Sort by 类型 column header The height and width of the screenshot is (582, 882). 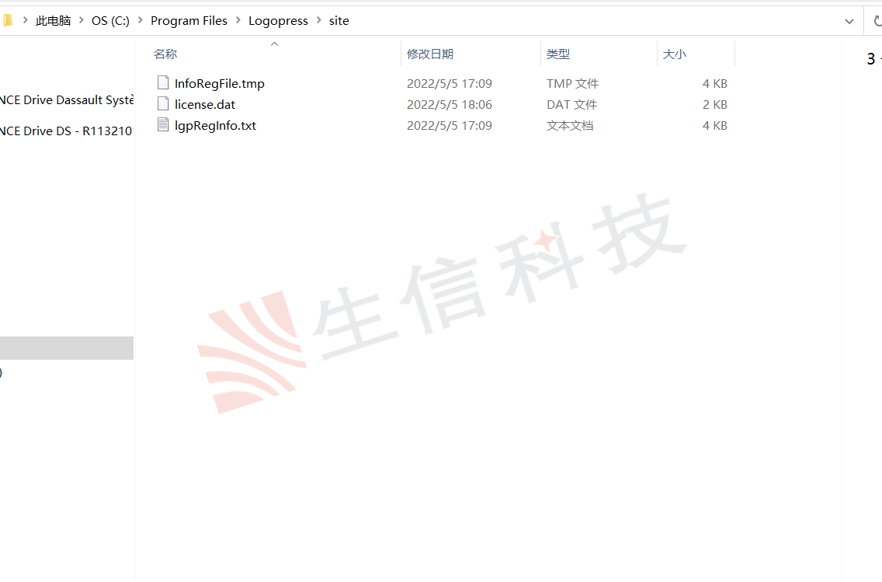pos(558,54)
